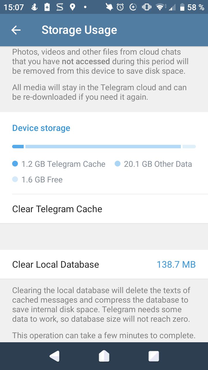Viewport: 208px width, 370px height.
Task: Tap the battery icon next to 58 %
Action: click(182, 7)
